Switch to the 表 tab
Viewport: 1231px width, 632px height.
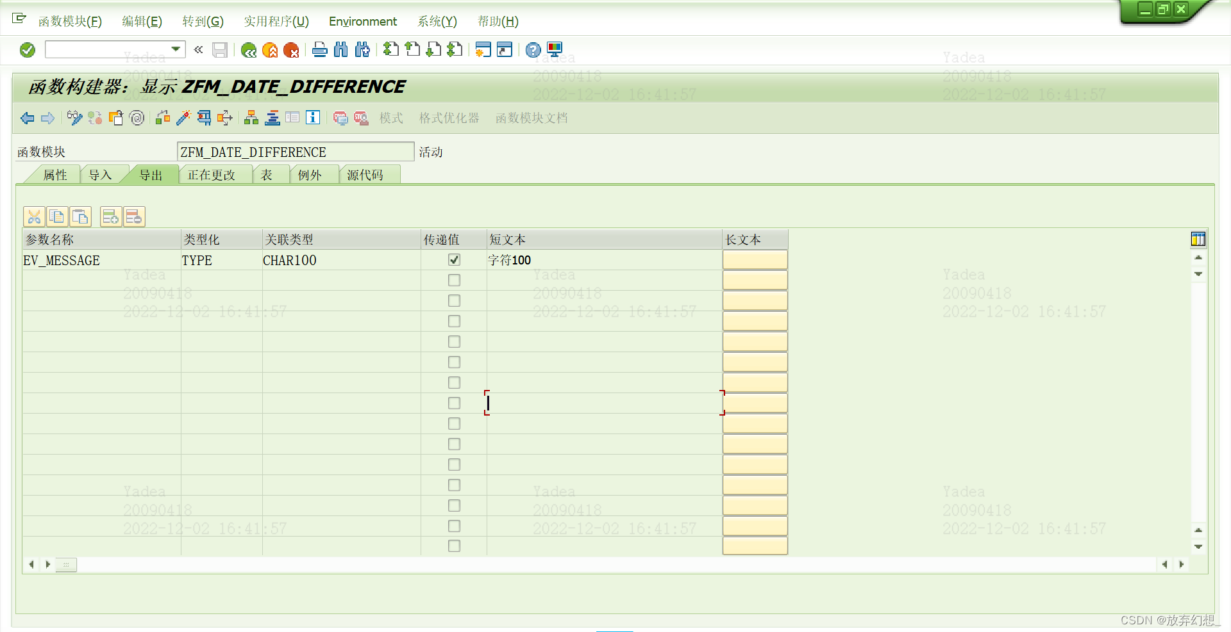click(x=267, y=175)
